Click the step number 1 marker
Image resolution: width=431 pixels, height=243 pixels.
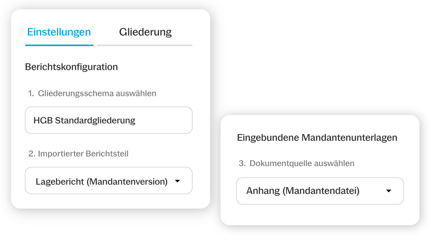pos(31,93)
